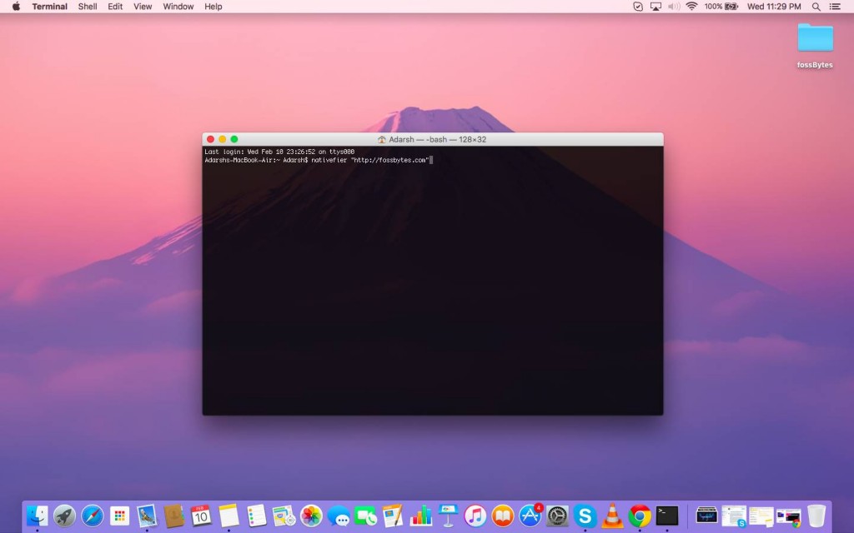Open Google Chrome from the Dock

pos(640,516)
